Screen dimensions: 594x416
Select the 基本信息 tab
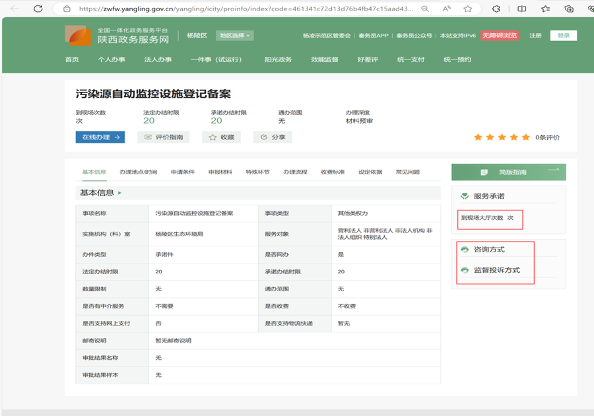tap(94, 172)
